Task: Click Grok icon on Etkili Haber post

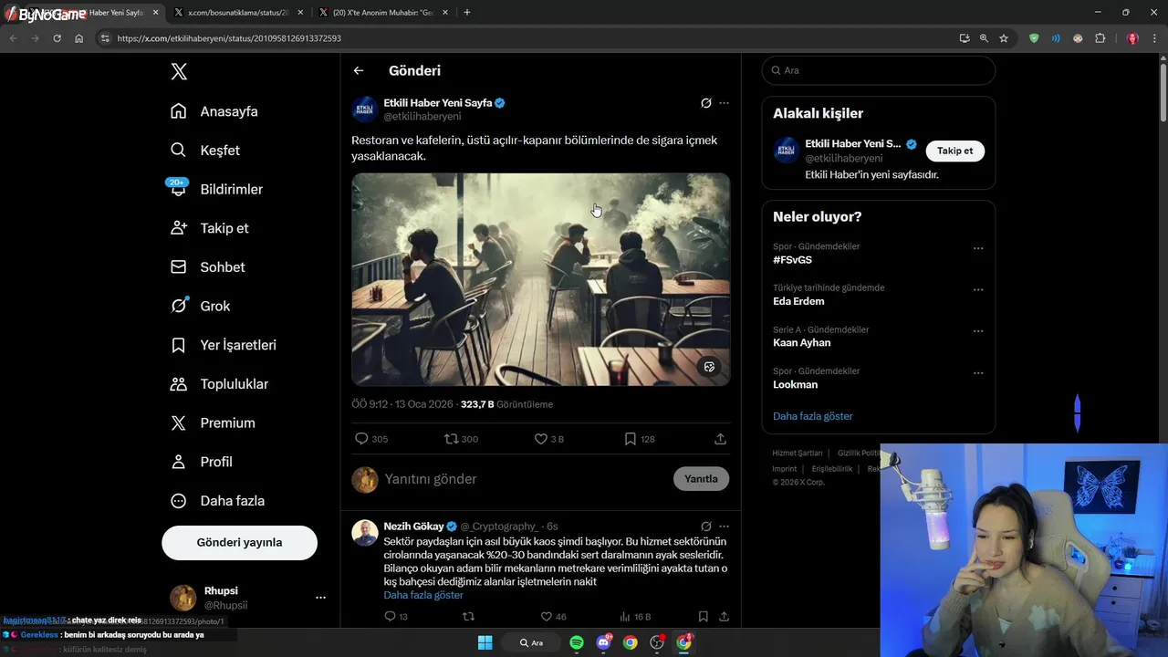Action: coord(705,103)
